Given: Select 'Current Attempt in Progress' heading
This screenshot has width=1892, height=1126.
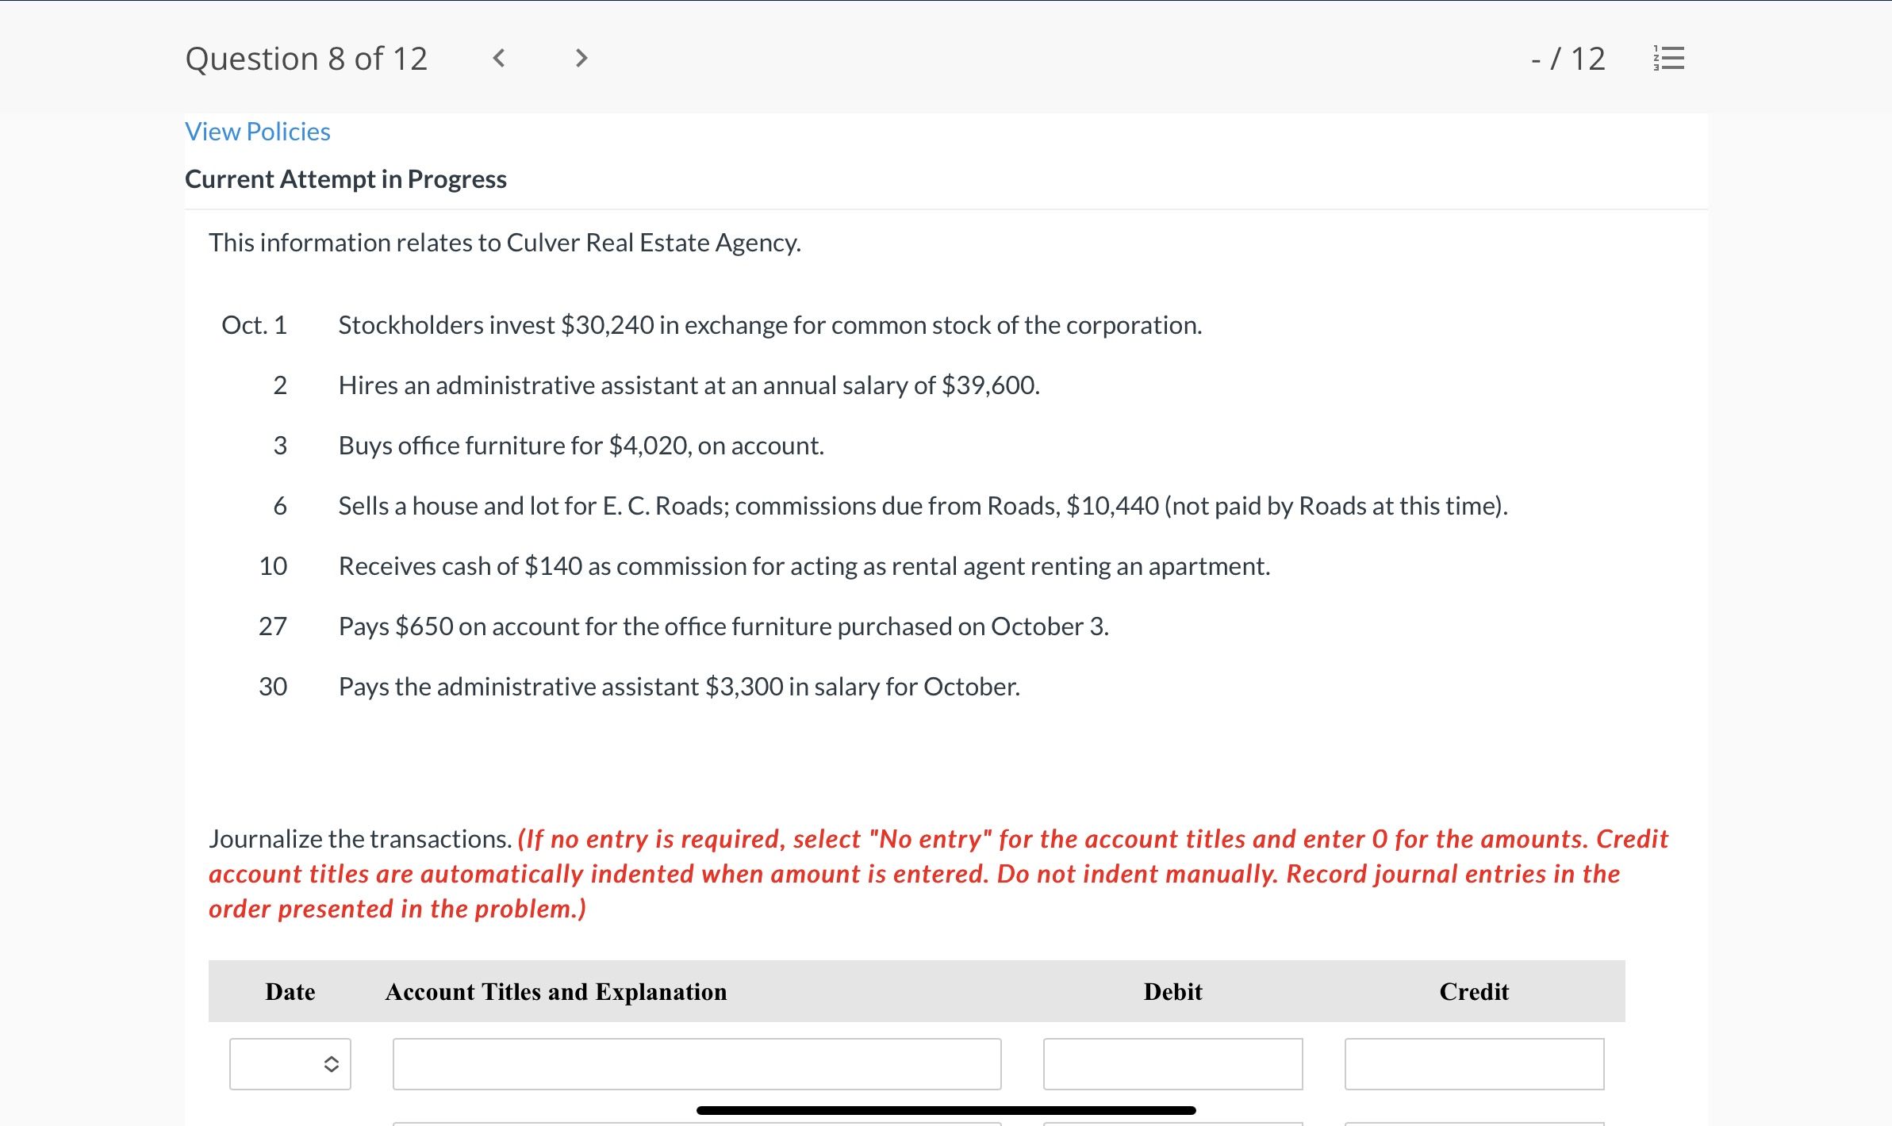Looking at the screenshot, I should coord(346,179).
